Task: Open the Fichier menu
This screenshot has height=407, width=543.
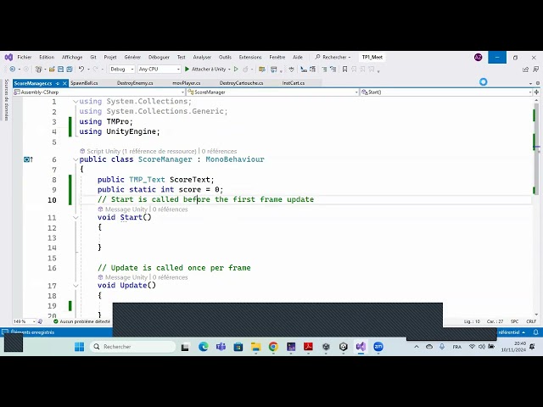Action: click(25, 57)
